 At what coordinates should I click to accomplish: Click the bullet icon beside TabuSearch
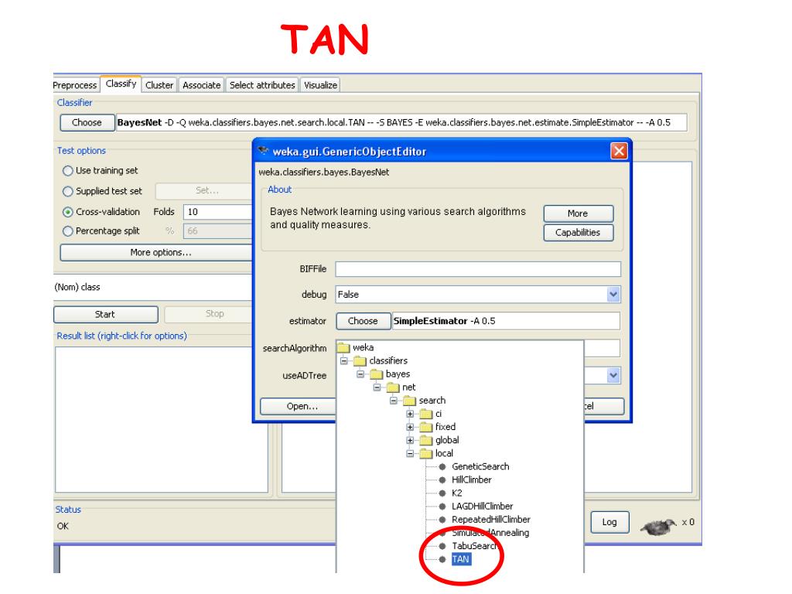(x=442, y=546)
